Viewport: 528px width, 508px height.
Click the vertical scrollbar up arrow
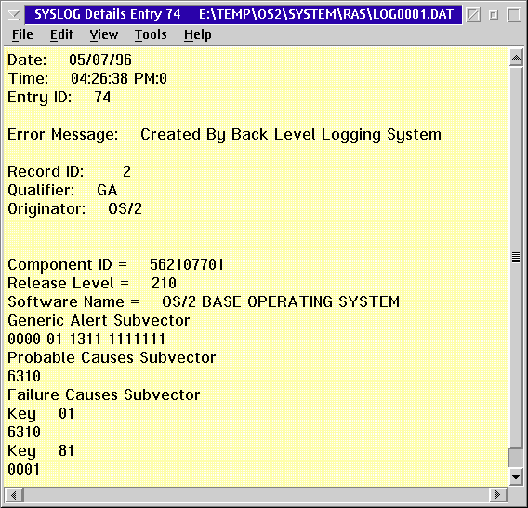pyautogui.click(x=516, y=58)
